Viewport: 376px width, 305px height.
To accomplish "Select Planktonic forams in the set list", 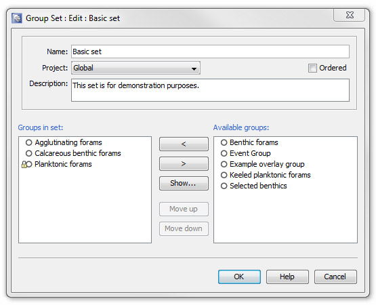I will 63,164.
